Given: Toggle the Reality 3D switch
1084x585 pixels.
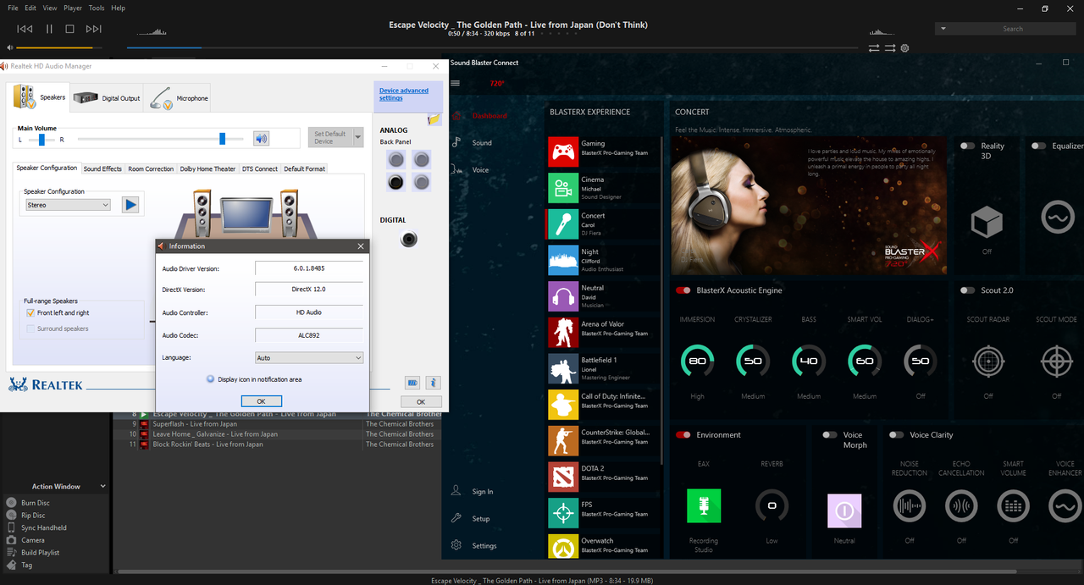Looking at the screenshot, I should point(967,146).
